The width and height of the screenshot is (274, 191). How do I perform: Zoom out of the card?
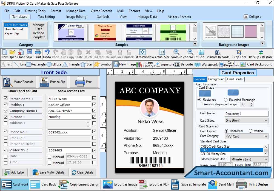(190, 52)
